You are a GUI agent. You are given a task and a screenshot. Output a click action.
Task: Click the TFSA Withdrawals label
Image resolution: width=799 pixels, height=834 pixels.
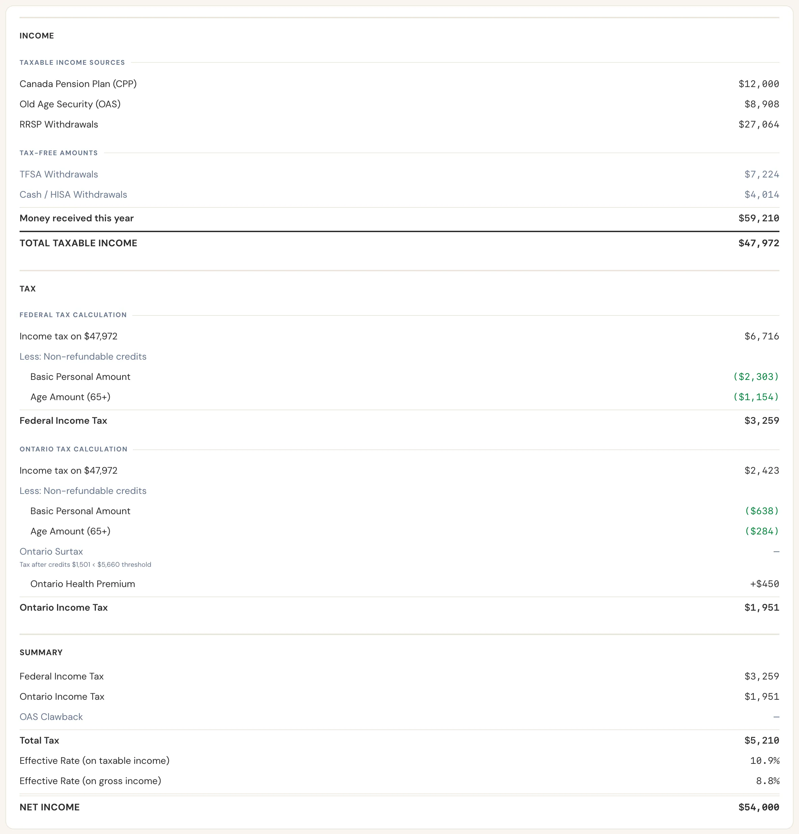pos(59,174)
